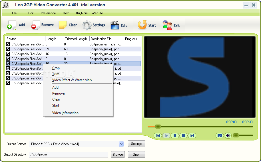Click the Browse button

pos(118,155)
